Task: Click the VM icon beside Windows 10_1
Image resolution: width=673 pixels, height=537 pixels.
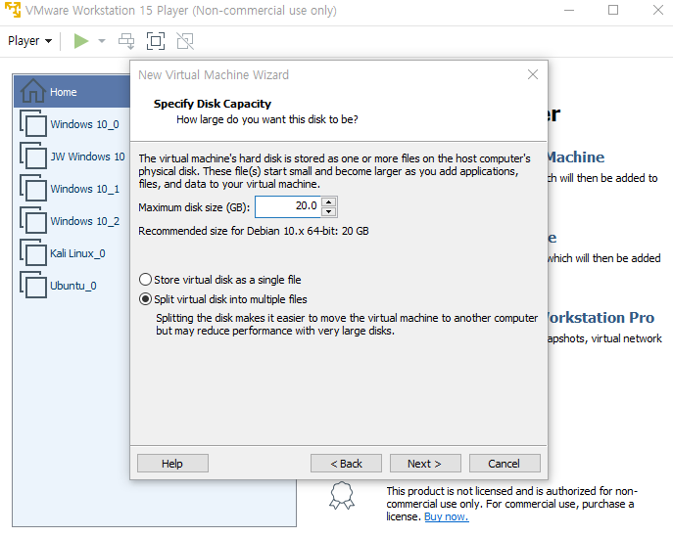Action: pyautogui.click(x=33, y=188)
